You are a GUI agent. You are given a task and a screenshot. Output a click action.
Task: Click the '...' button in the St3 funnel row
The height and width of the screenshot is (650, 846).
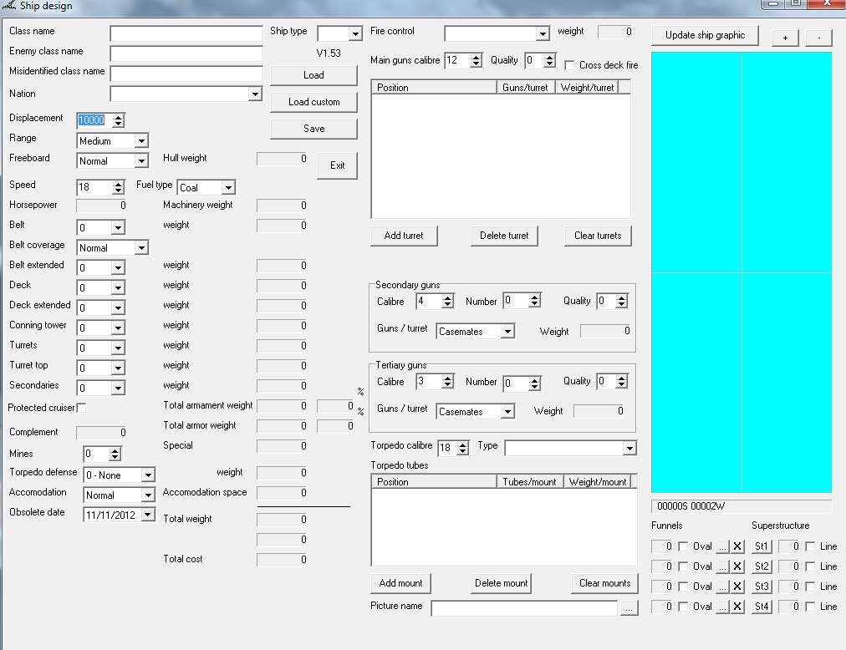click(723, 587)
